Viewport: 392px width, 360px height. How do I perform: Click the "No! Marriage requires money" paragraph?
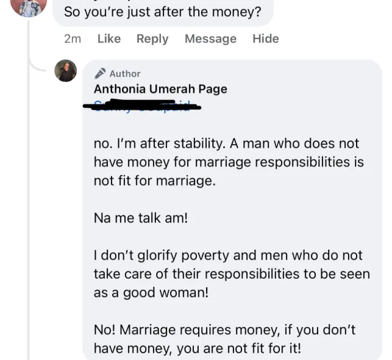224,339
